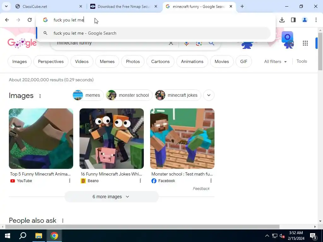The width and height of the screenshot is (323, 242).
Task: Expand the All filters dropdown
Action: coord(275,61)
